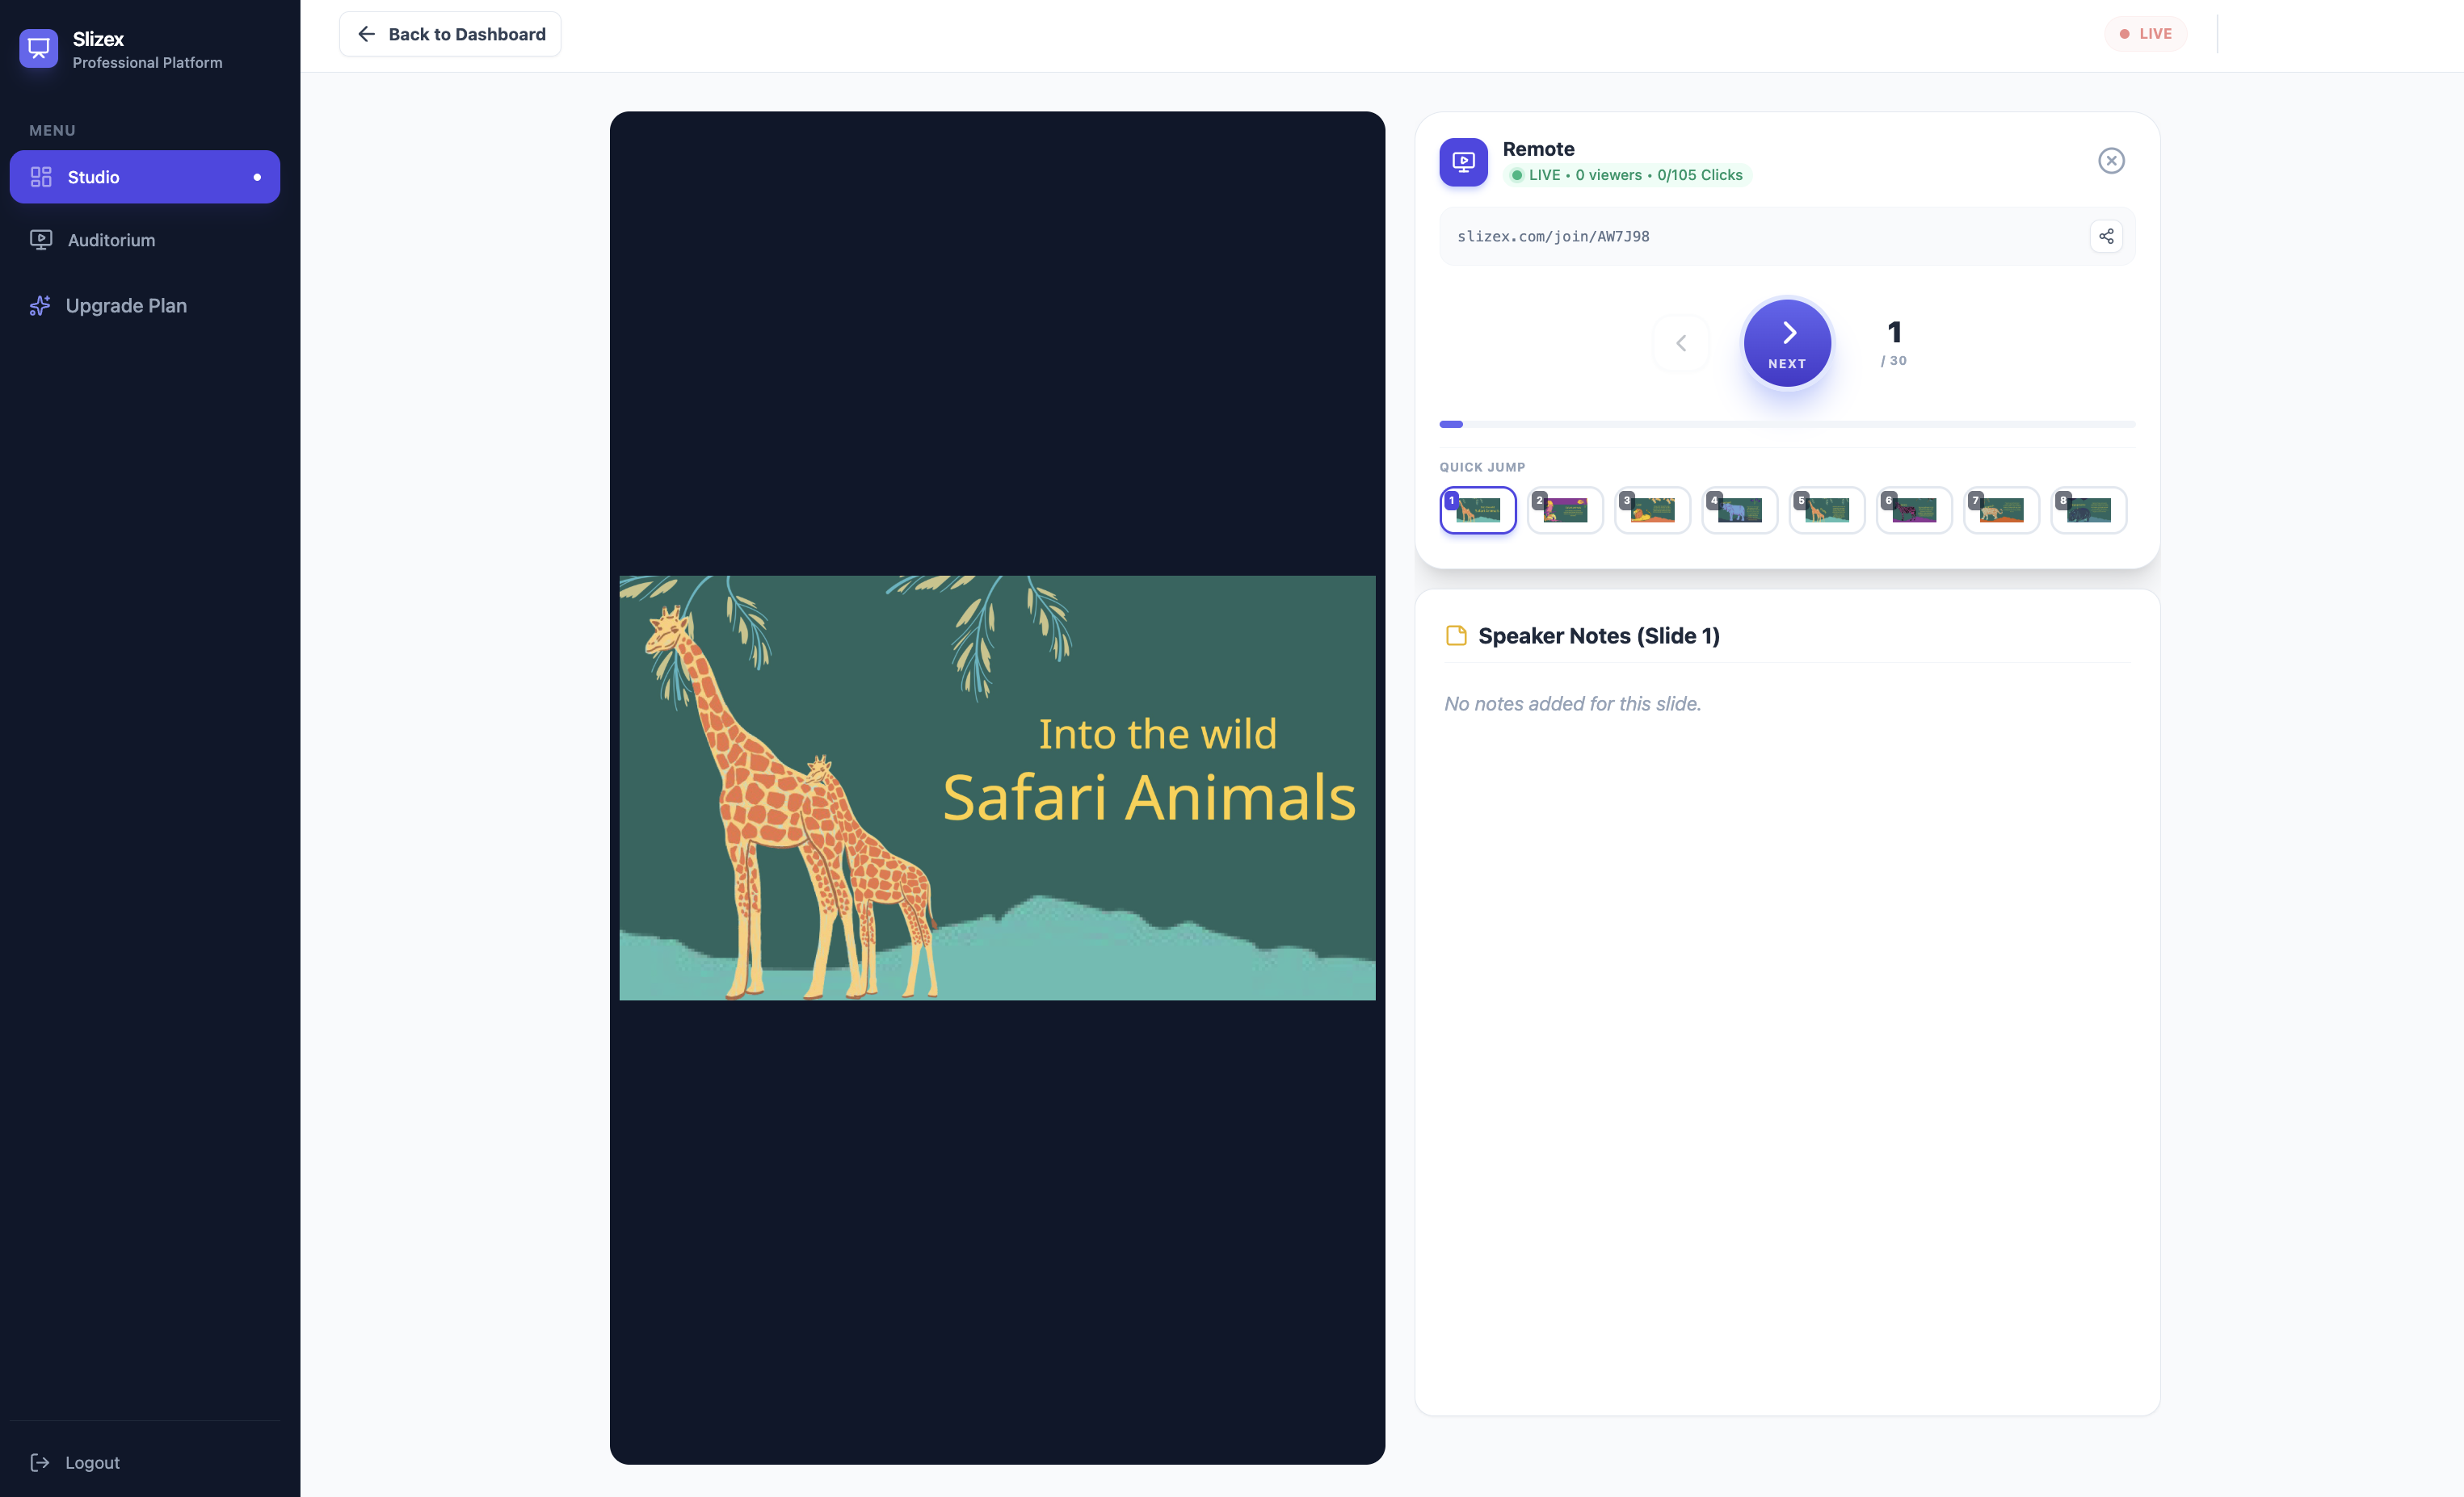
Task: Click the logout arrow icon
Action: (40, 1462)
